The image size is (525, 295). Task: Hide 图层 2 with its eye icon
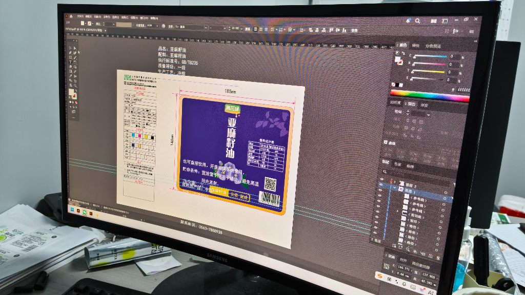(x=381, y=179)
